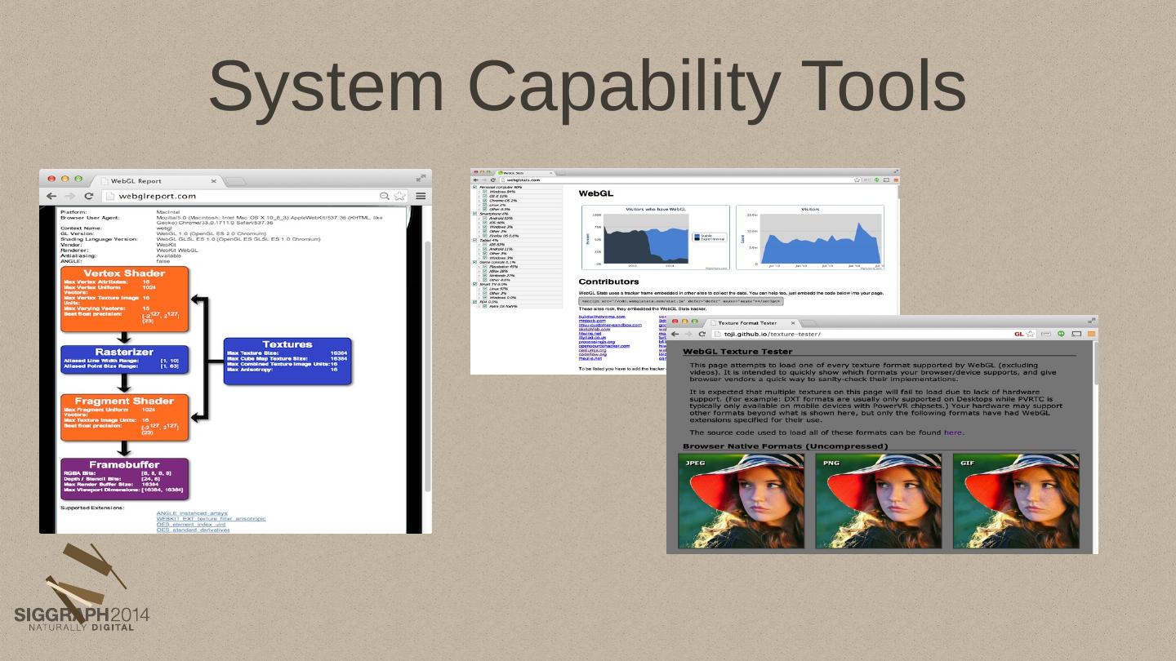Zoom indicator magnifier in webglreport.com address bar
Image resolution: width=1176 pixels, height=661 pixels.
click(x=385, y=196)
